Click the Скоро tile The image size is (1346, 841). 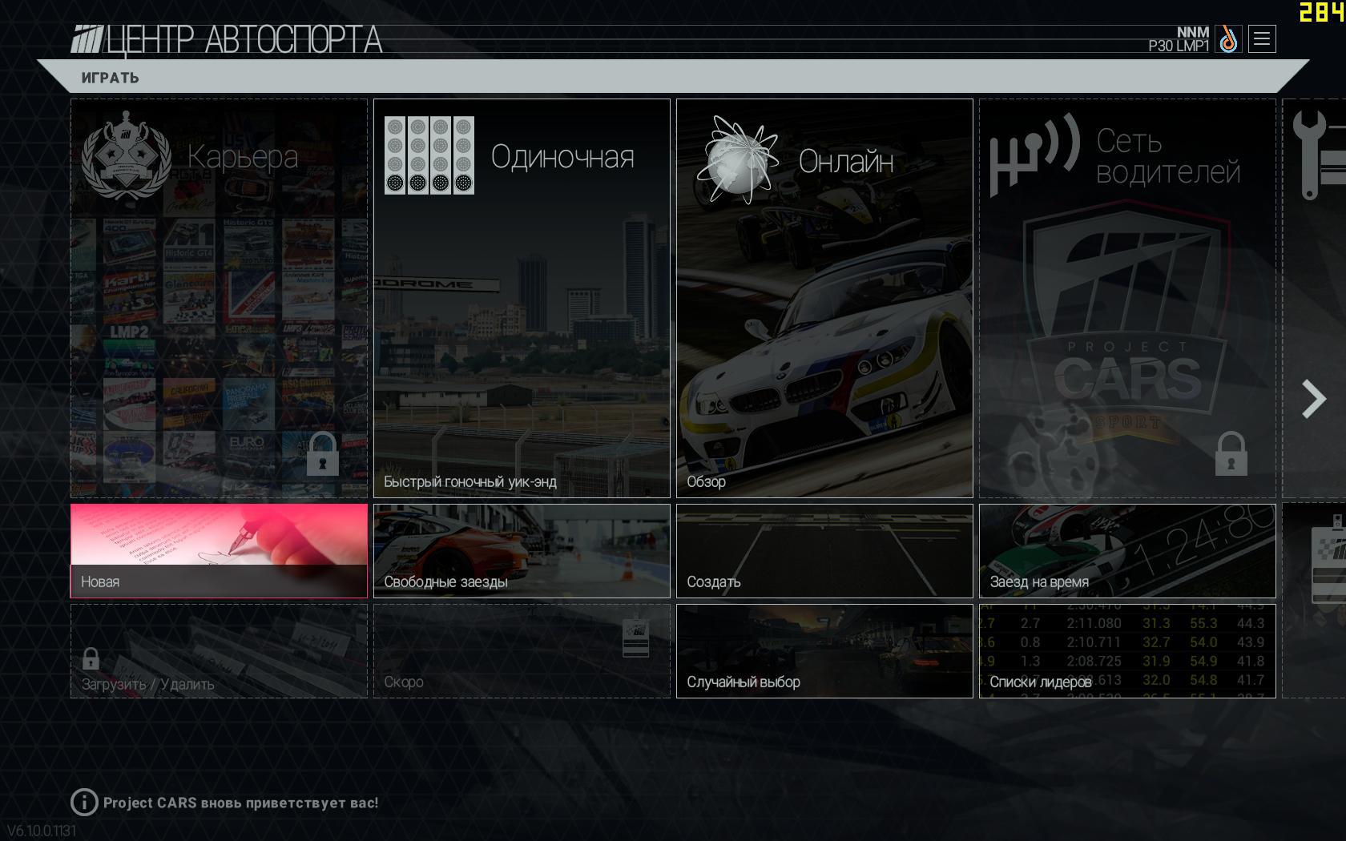coord(522,651)
